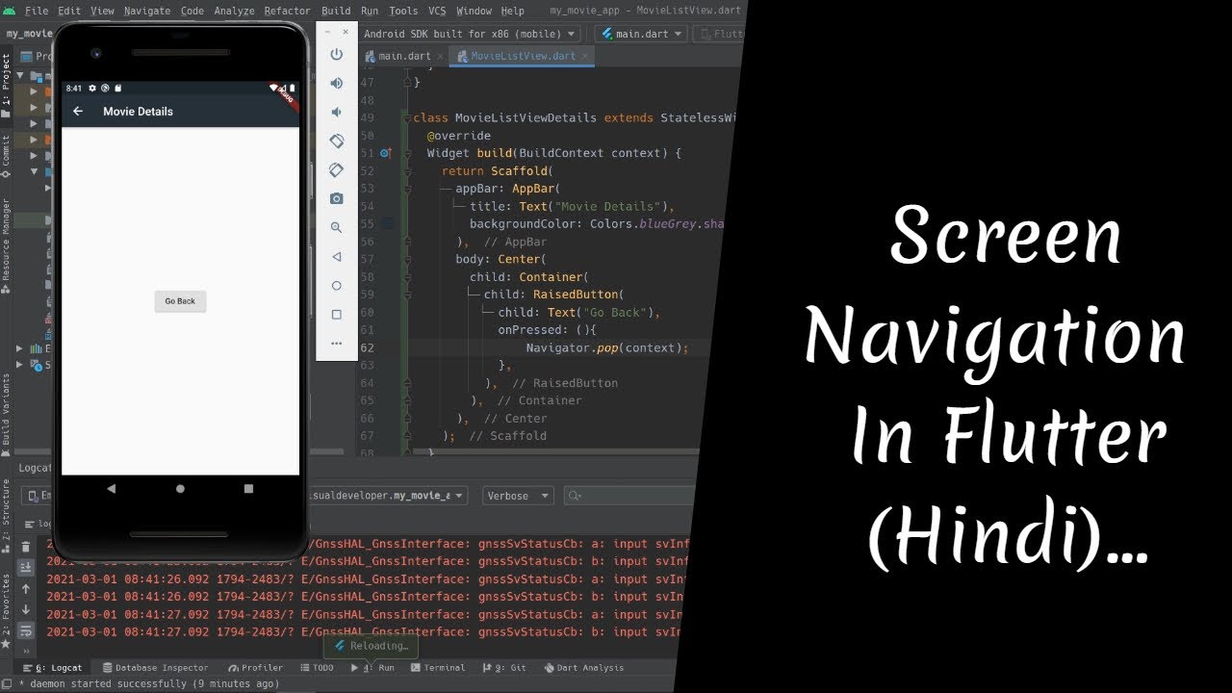Viewport: 1232px width, 693px height.
Task: Tap the phone's on-screen home circle button
Action: pos(180,489)
